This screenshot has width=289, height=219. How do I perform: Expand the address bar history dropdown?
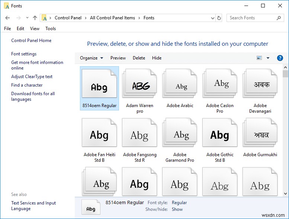click(x=212, y=18)
